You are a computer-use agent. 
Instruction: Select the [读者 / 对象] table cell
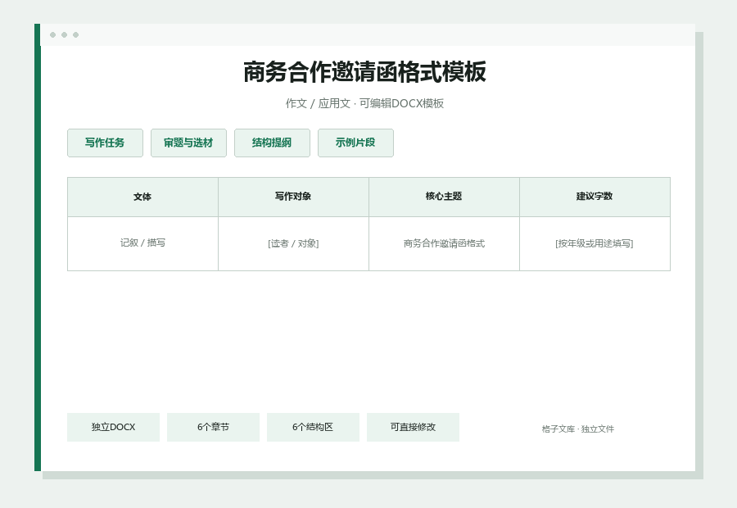tap(293, 243)
